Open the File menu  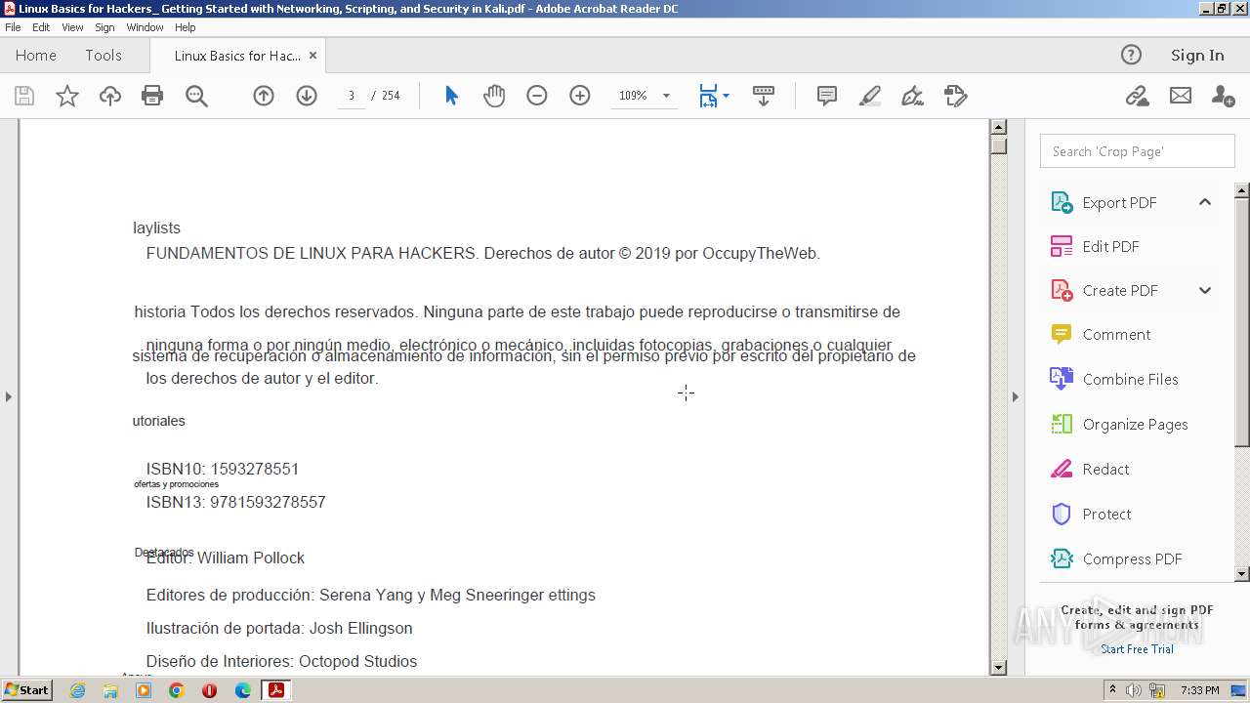pyautogui.click(x=13, y=27)
